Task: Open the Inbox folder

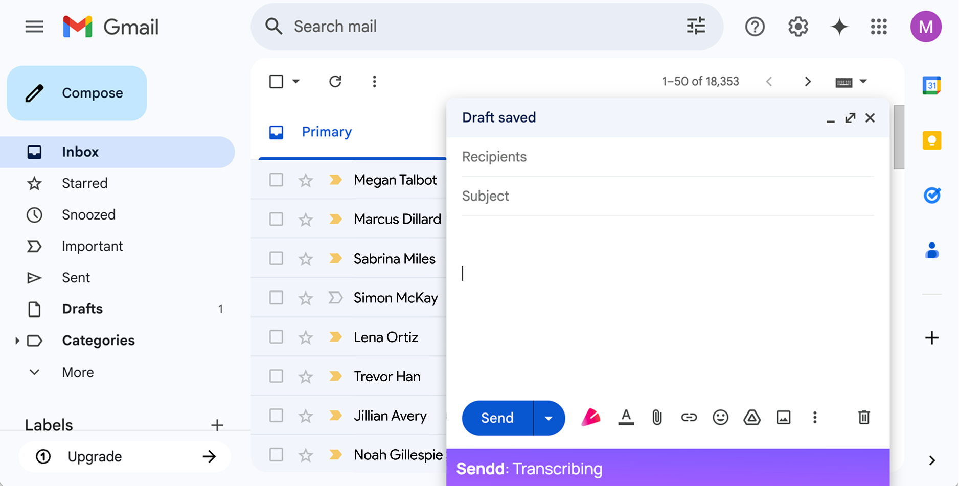Action: click(x=117, y=152)
